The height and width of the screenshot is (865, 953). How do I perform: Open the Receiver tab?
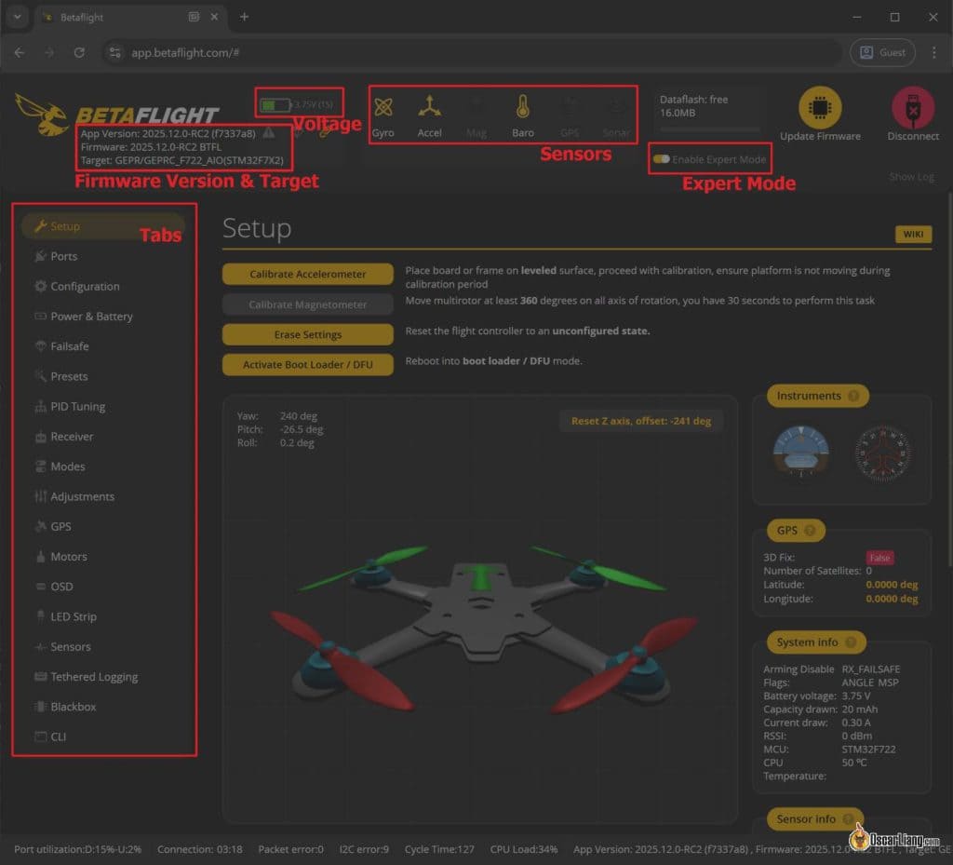pos(103,437)
